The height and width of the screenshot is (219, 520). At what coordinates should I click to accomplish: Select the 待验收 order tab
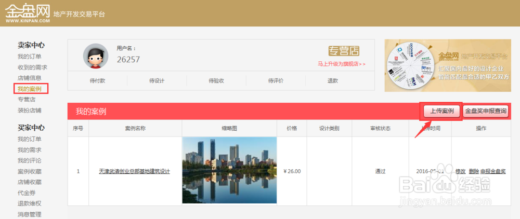(x=216, y=80)
